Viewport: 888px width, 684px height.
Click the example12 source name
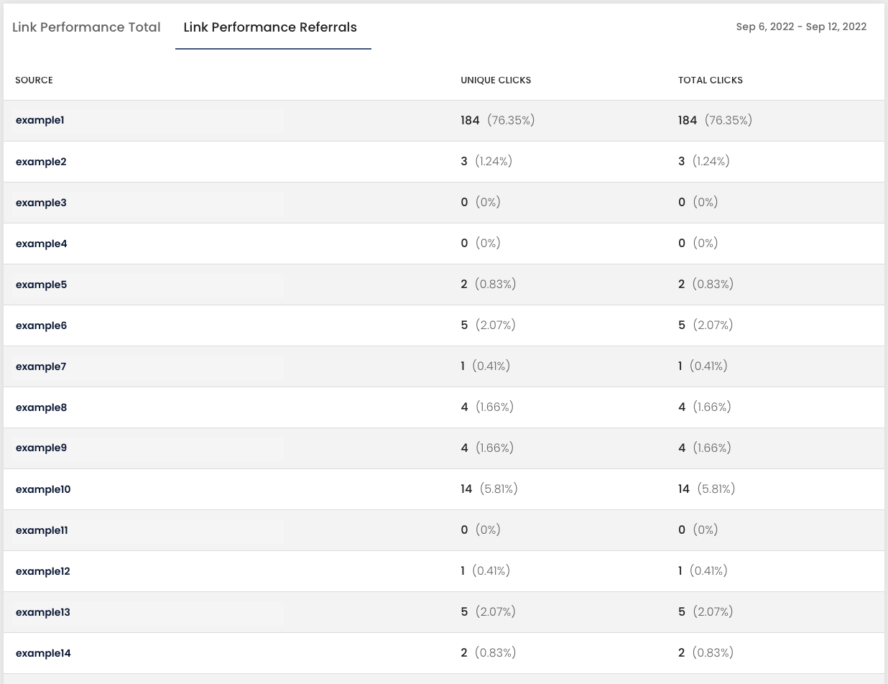click(43, 571)
